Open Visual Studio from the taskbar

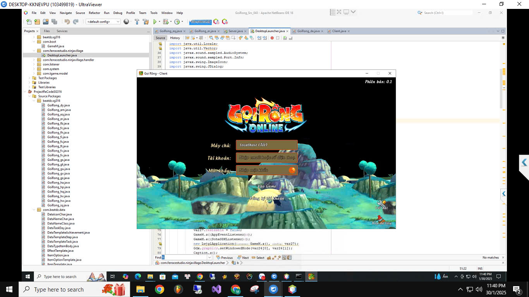[x=216, y=289]
